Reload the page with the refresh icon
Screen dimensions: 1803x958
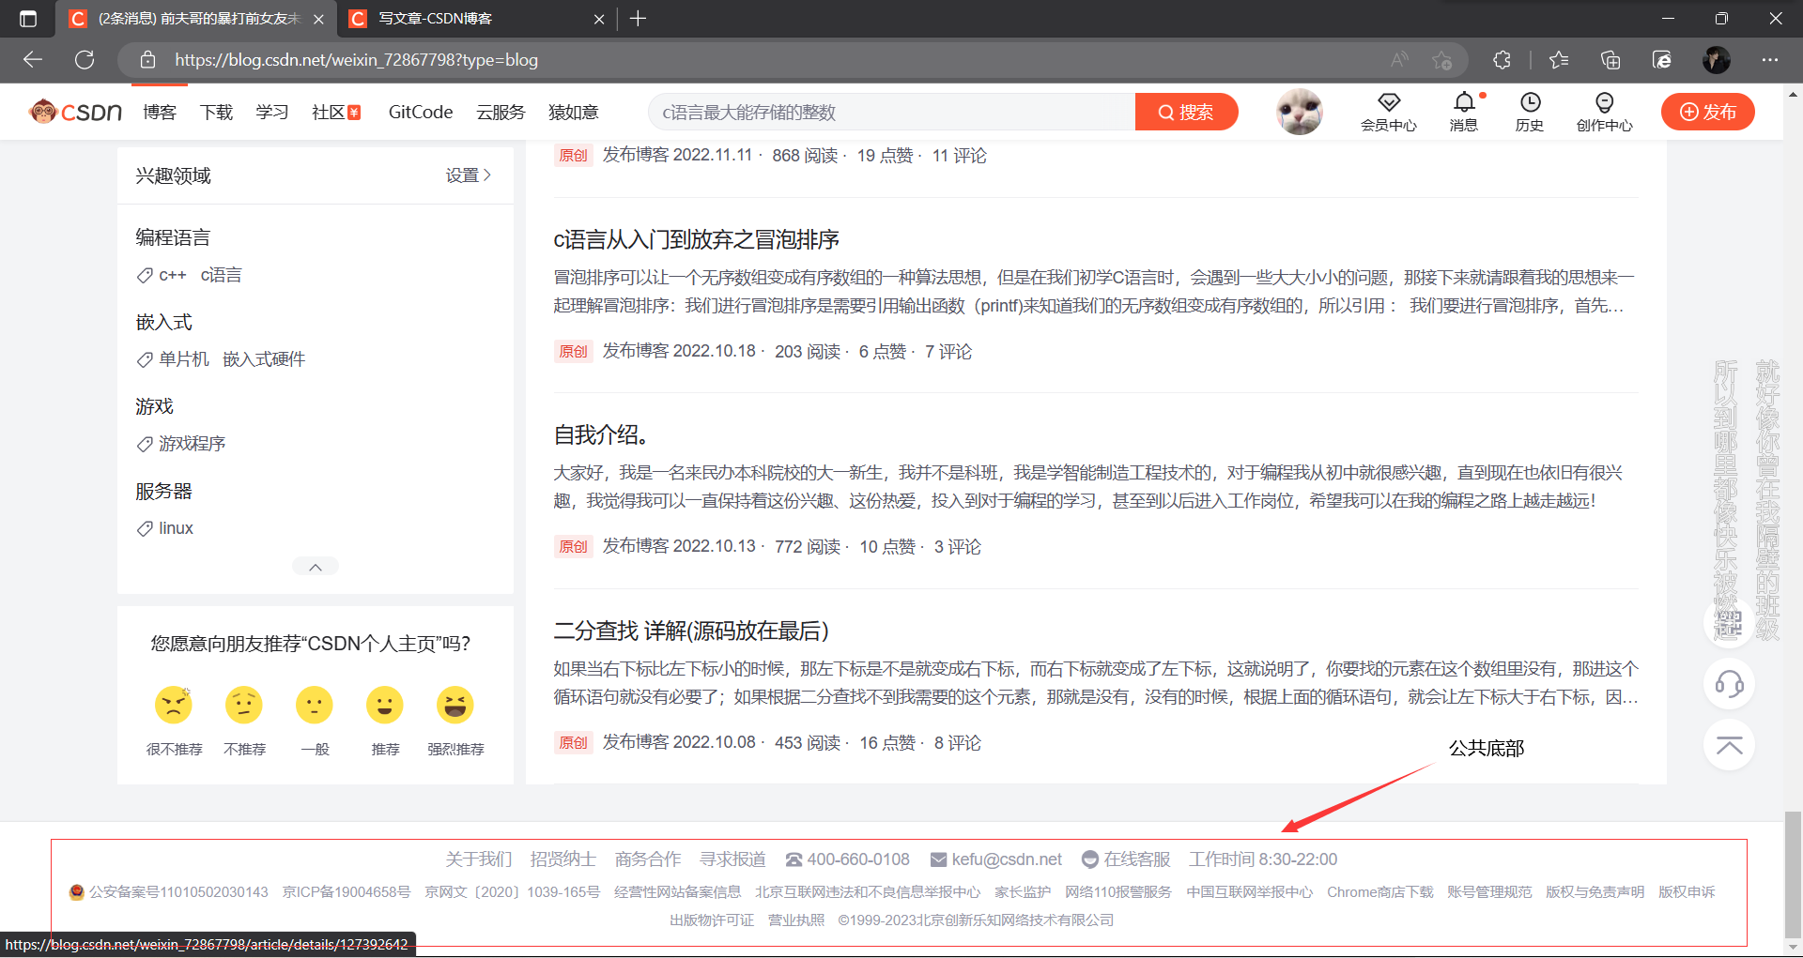coord(85,60)
